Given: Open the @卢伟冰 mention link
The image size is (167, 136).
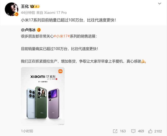Looking at the screenshot, I should point(28,30).
